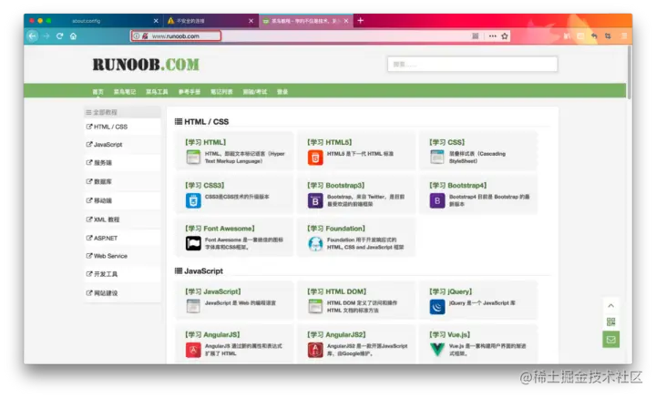The image size is (656, 398).
Task: Open 菜鸟笔记 in the navigation bar
Action: (125, 92)
